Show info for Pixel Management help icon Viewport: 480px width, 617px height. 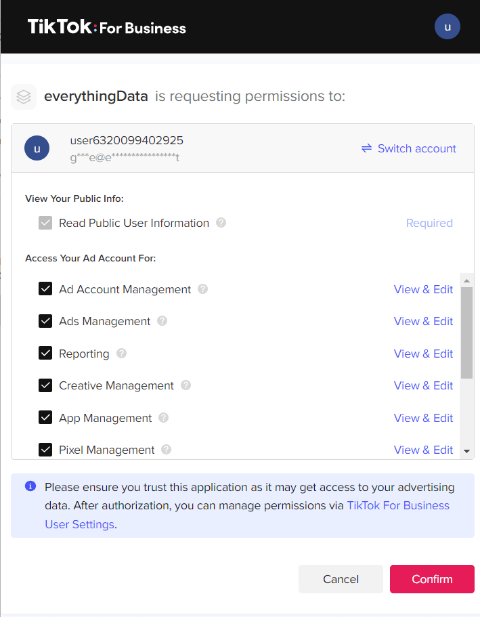pos(166,450)
